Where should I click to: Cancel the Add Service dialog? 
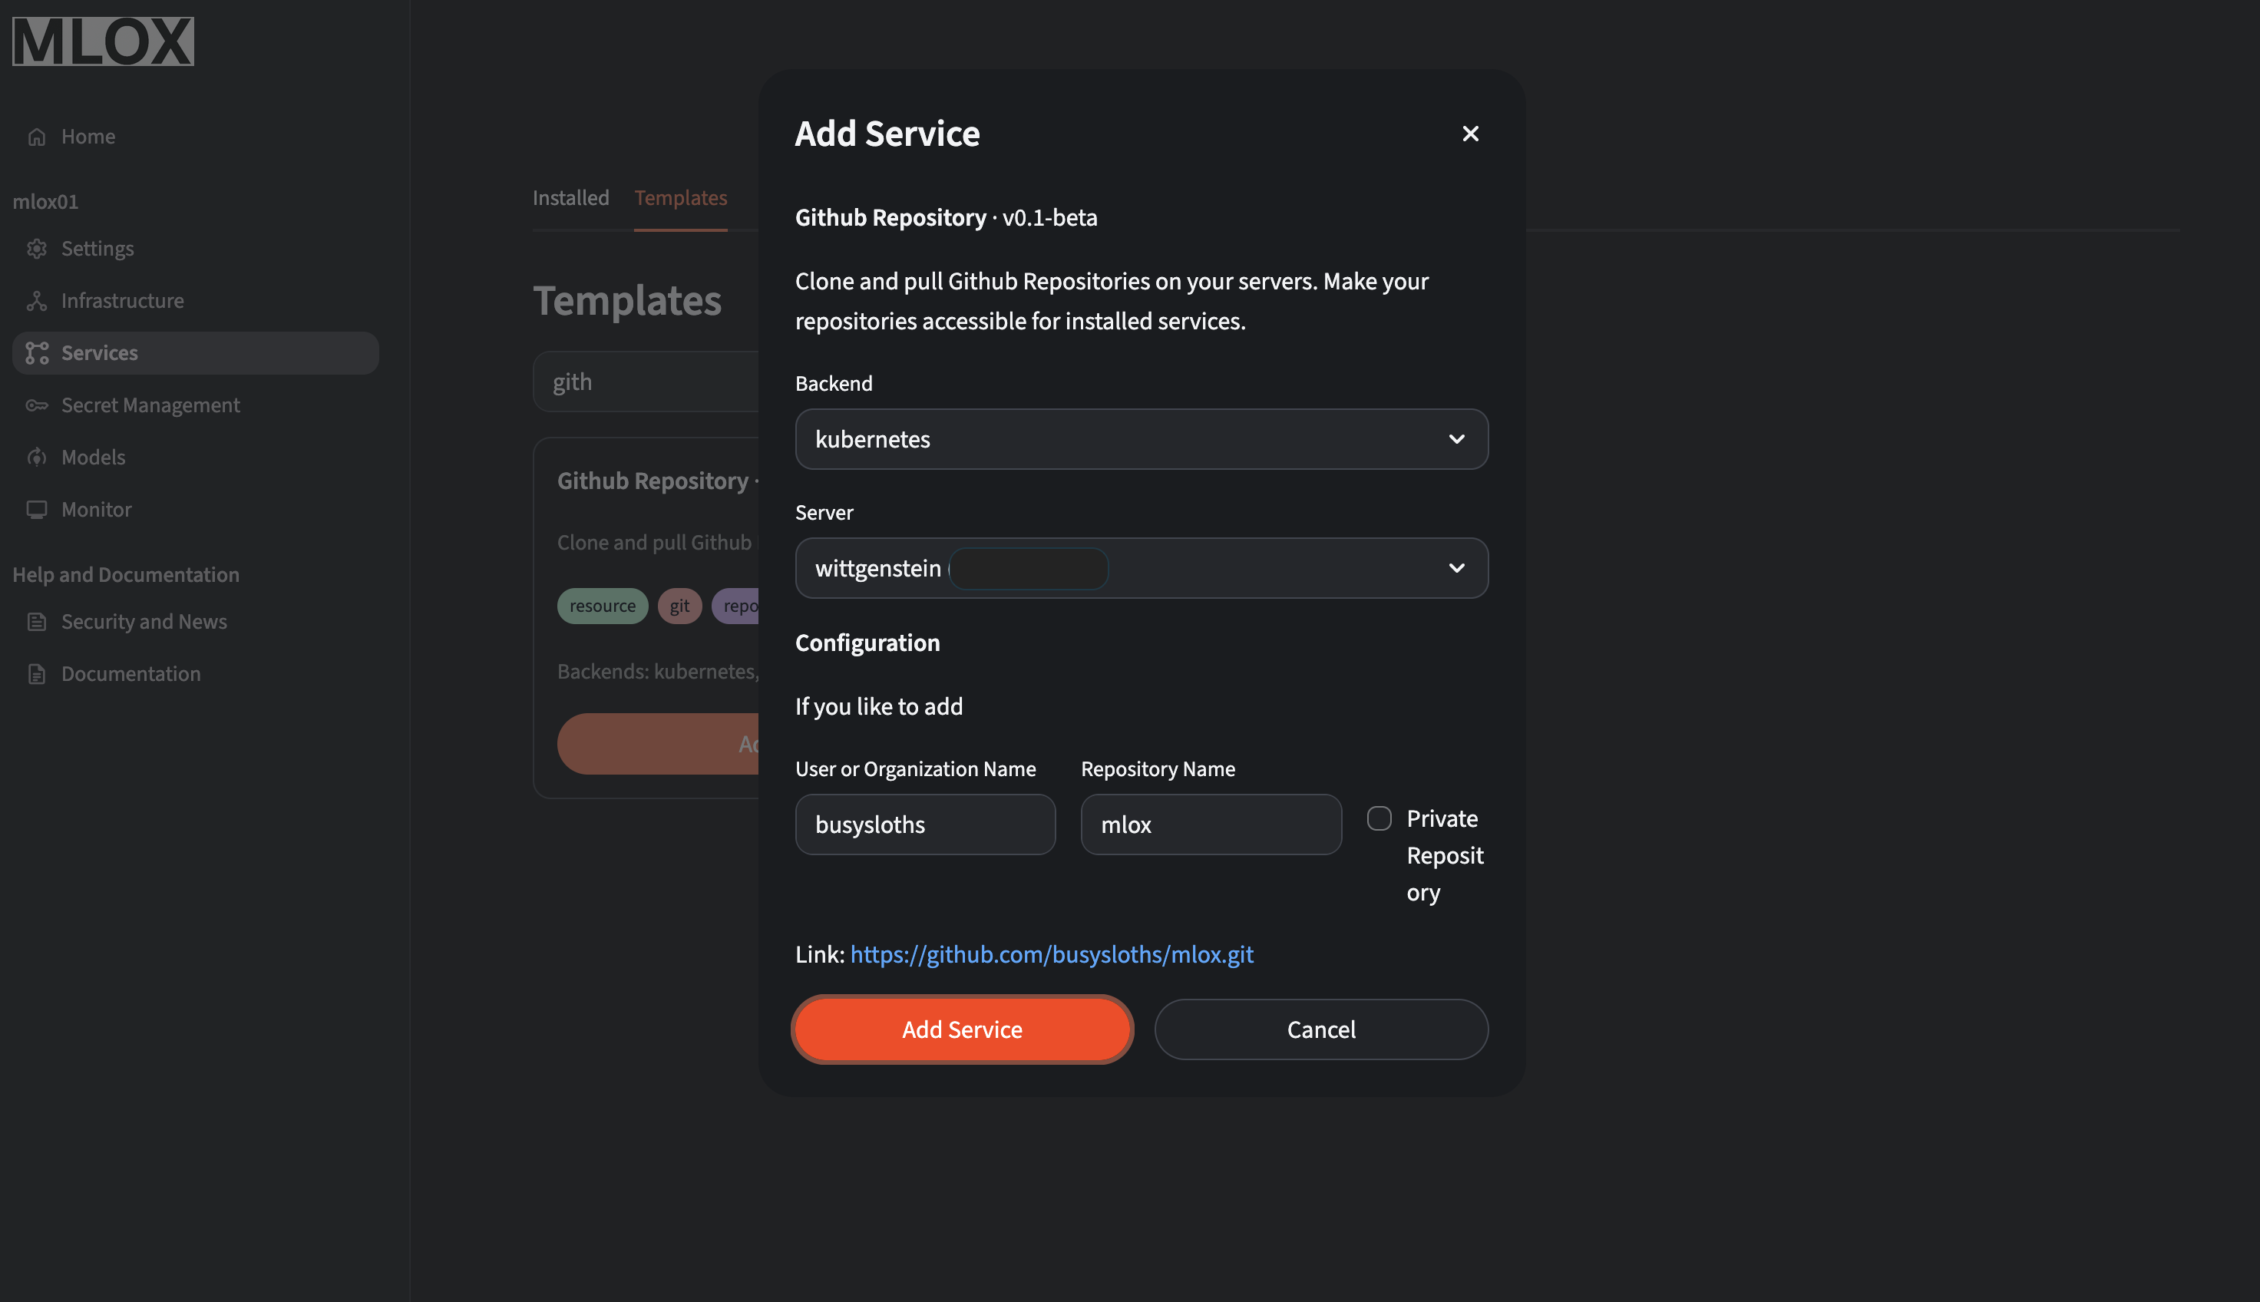1321,1029
